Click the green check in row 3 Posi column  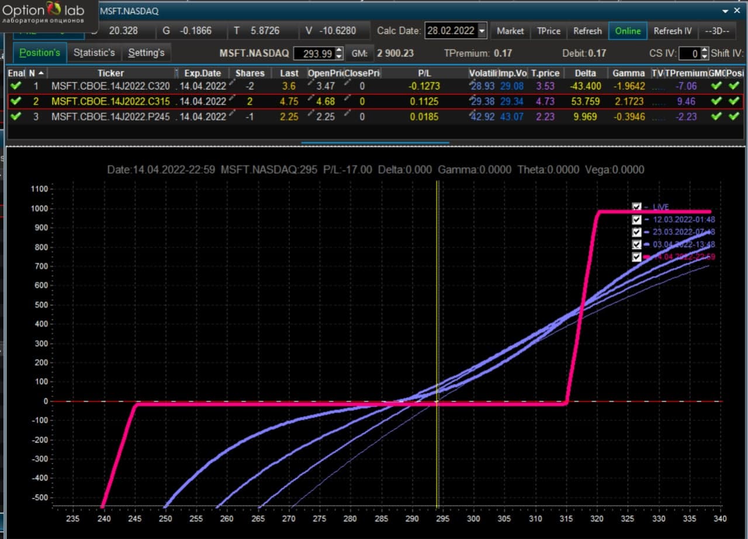[734, 116]
